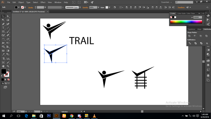The height and width of the screenshot is (119, 211).
Task: Open Adobe Bridge from menu bar icon
Action: tap(74, 2)
